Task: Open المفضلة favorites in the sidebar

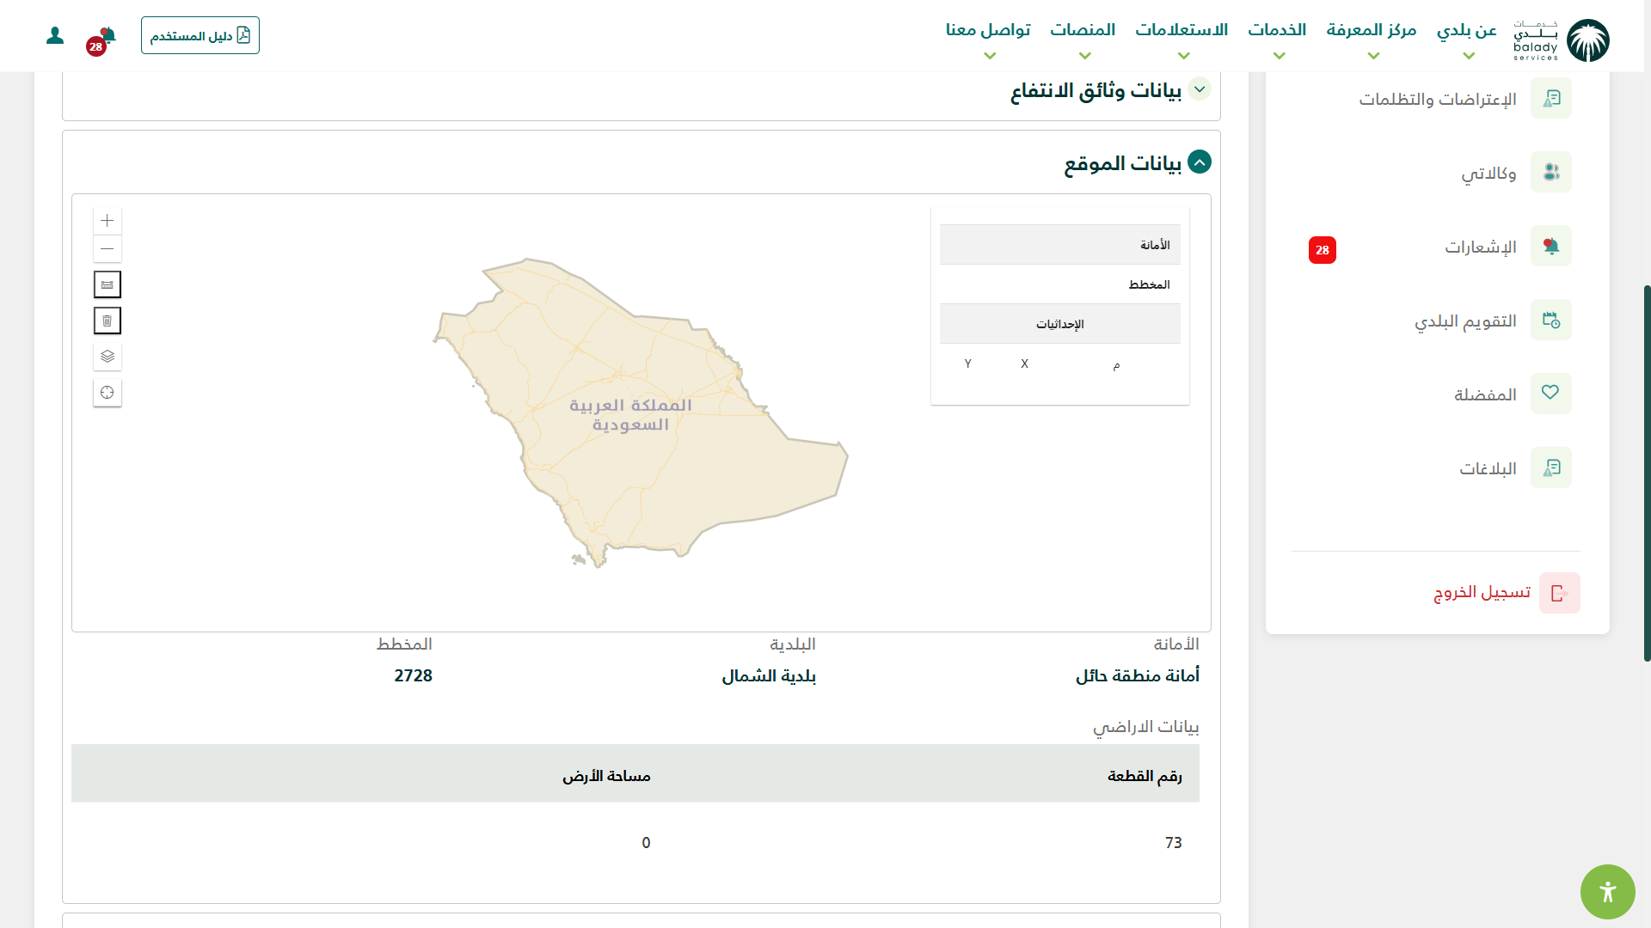Action: [1485, 395]
